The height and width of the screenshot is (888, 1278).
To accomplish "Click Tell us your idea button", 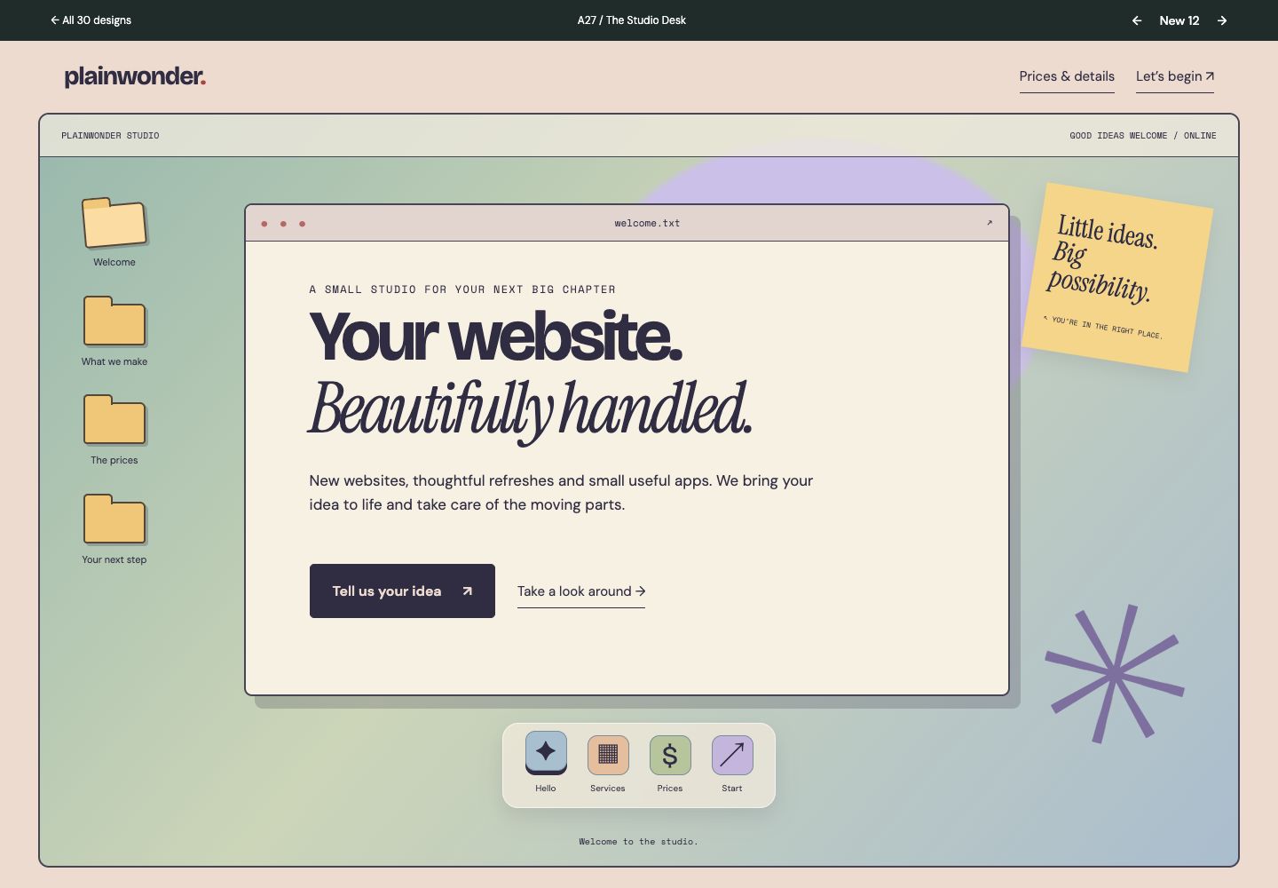I will [402, 591].
